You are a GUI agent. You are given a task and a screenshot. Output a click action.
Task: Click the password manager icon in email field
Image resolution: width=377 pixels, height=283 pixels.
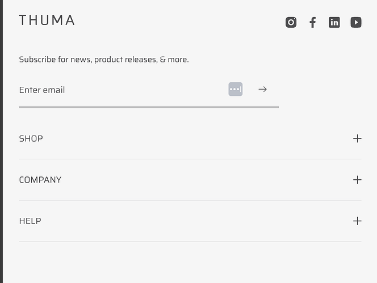point(236,89)
